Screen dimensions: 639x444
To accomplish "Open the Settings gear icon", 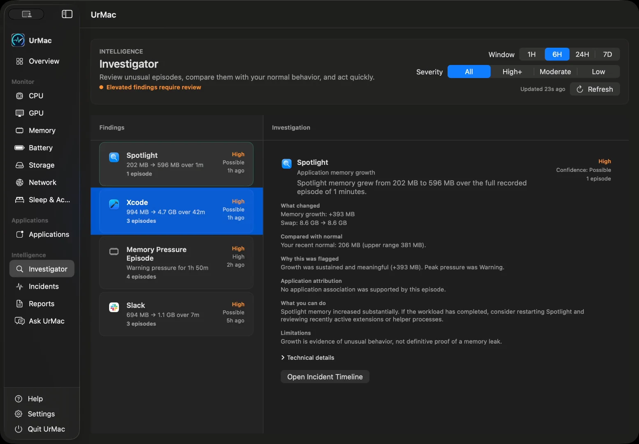I will 19,414.
